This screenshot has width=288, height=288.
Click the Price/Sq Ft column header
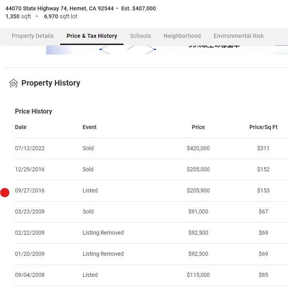[x=263, y=127]
